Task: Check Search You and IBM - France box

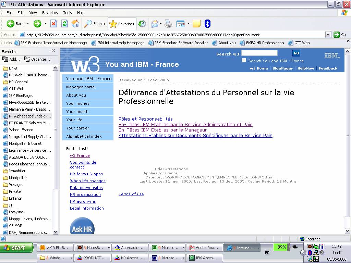Action: [x=244, y=60]
